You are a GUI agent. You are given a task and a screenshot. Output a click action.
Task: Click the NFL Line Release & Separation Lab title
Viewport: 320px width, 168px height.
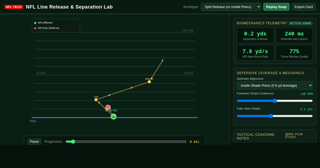click(69, 7)
